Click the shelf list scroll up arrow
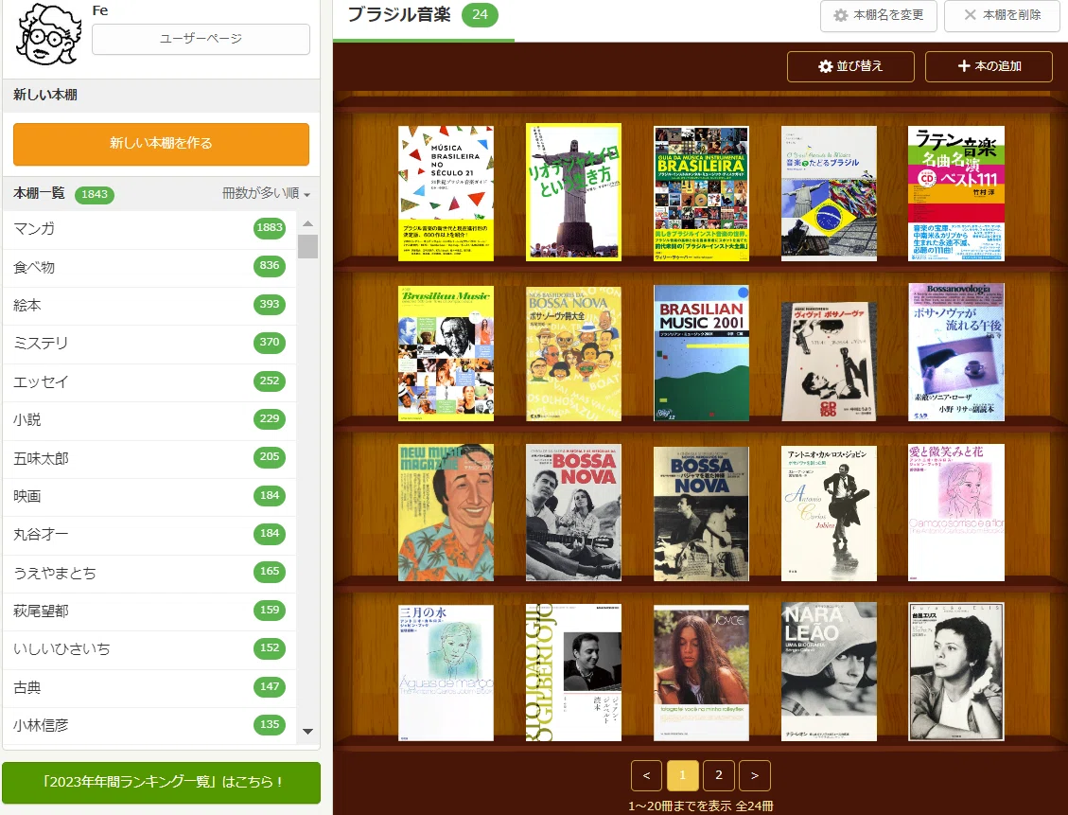The image size is (1068, 815). [307, 223]
